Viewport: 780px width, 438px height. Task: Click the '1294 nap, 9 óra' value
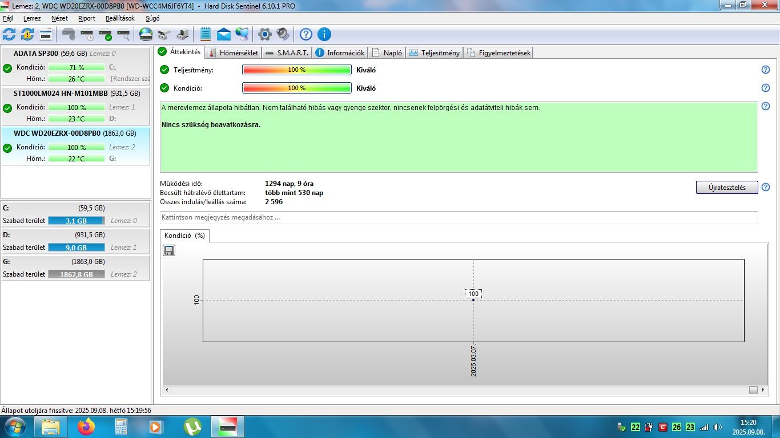289,184
